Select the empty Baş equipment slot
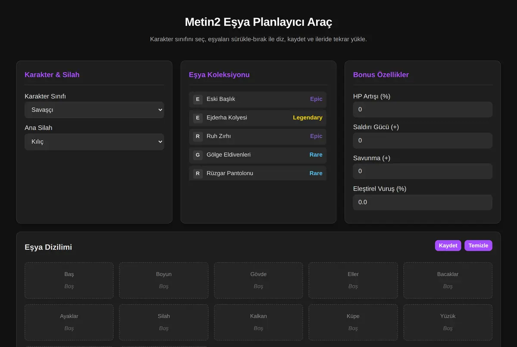 click(x=69, y=280)
